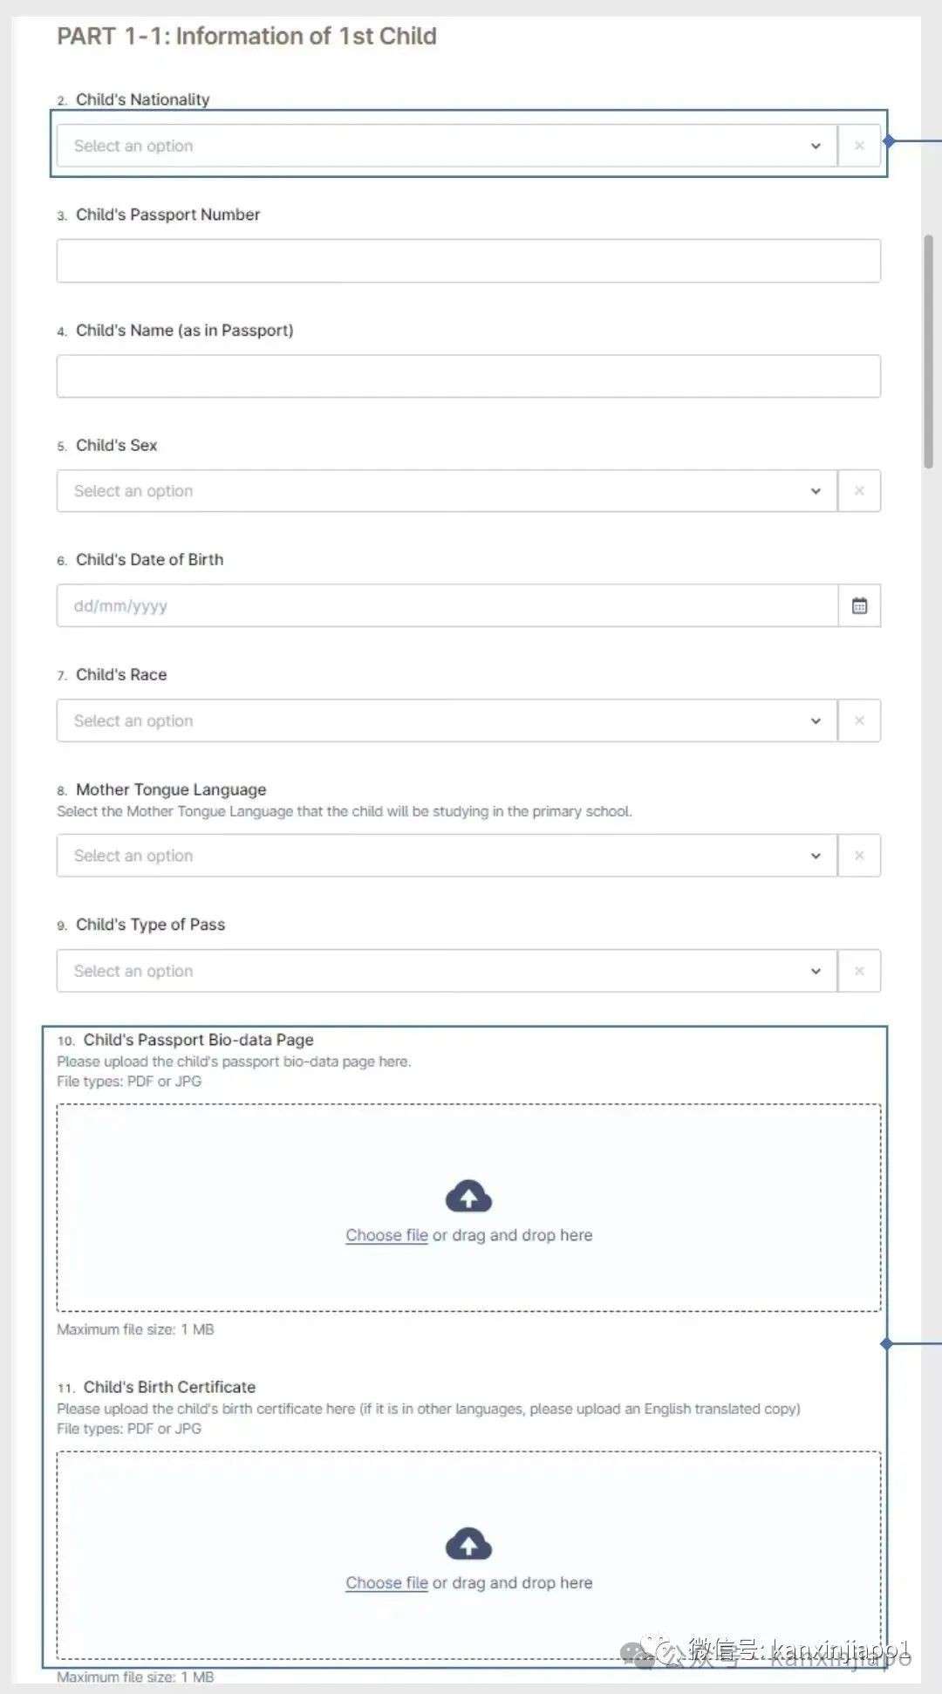Click upload cloud icon for Passport Bio-data Page
942x1694 pixels.
pos(469,1197)
